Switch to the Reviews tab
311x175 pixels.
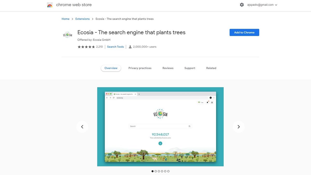(168, 68)
